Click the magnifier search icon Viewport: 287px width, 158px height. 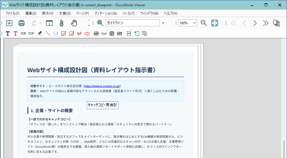100,23
